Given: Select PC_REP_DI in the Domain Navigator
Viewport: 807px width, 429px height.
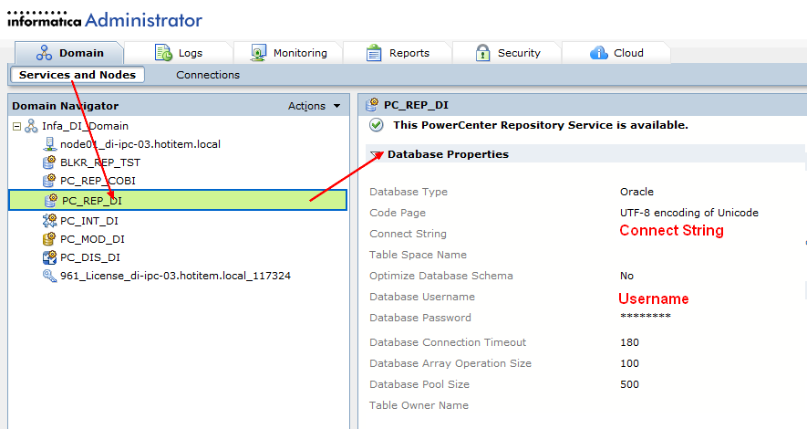Looking at the screenshot, I should (x=91, y=201).
